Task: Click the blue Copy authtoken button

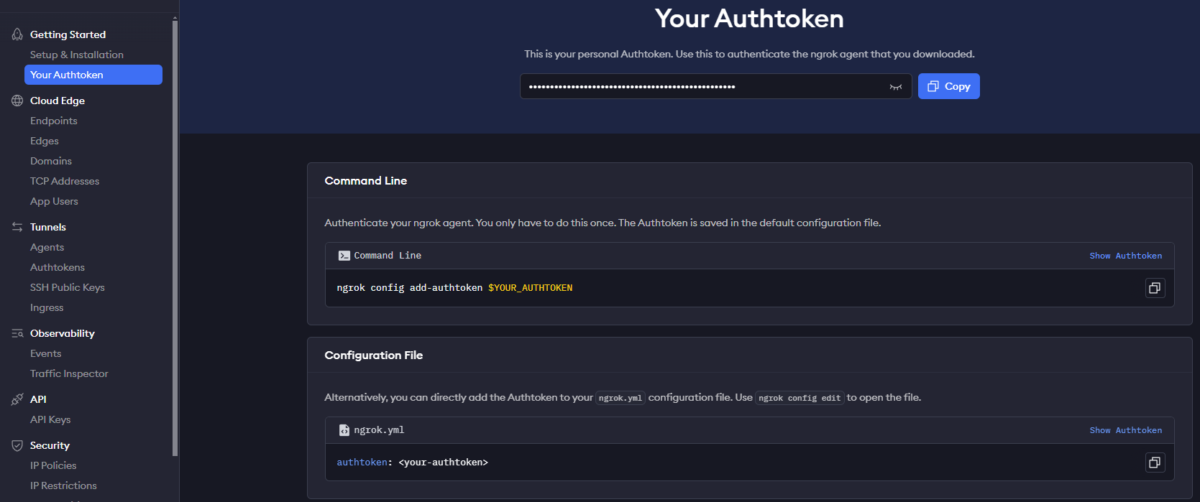Action: coord(949,86)
